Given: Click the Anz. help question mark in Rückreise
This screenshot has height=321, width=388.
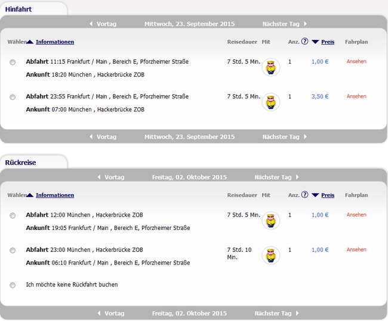Looking at the screenshot, I should click(x=304, y=195).
